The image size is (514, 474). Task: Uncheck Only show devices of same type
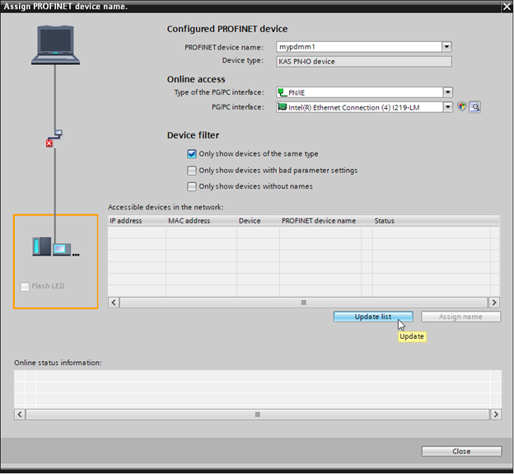tap(192, 154)
